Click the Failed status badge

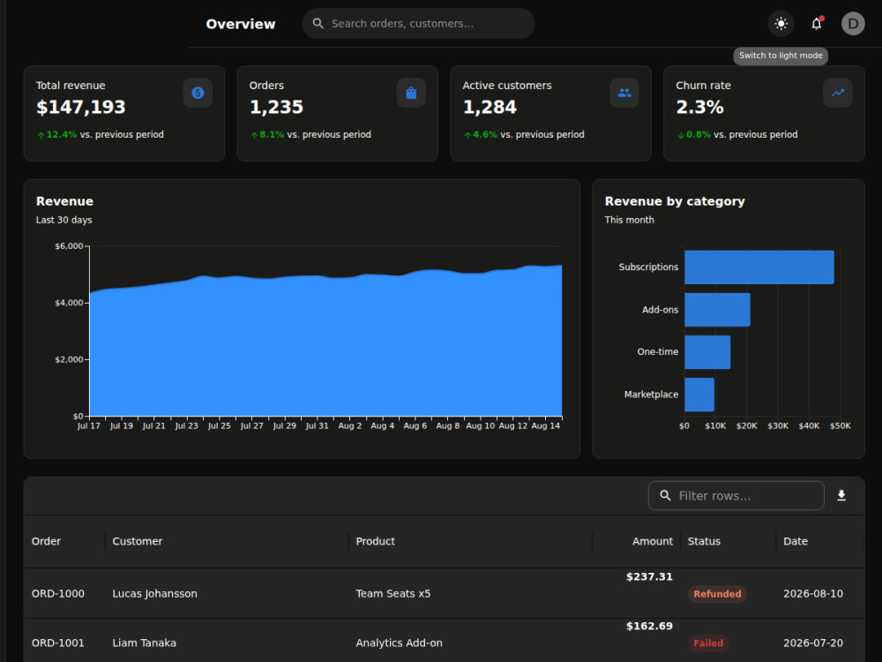tap(708, 643)
